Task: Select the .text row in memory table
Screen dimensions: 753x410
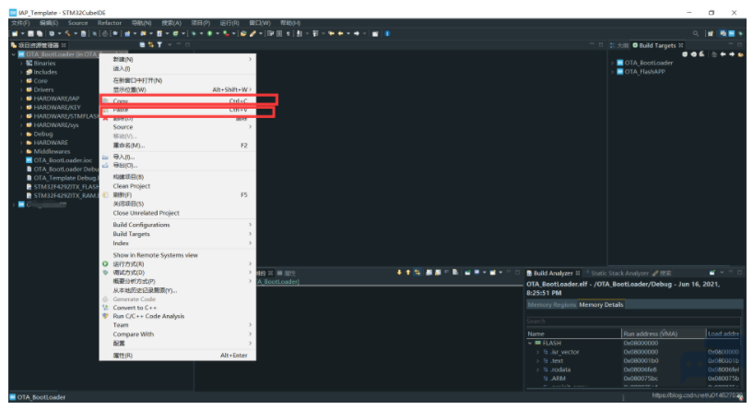Action: (633, 361)
